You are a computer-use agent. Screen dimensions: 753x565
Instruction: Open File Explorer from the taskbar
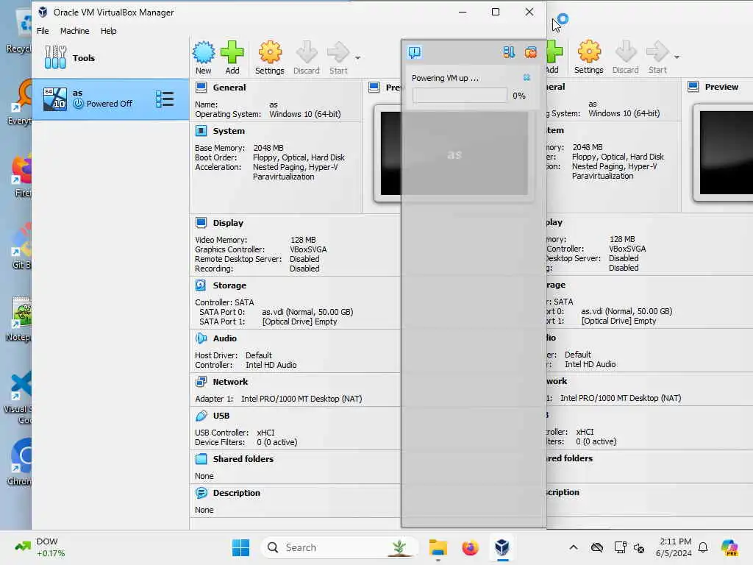tap(438, 547)
